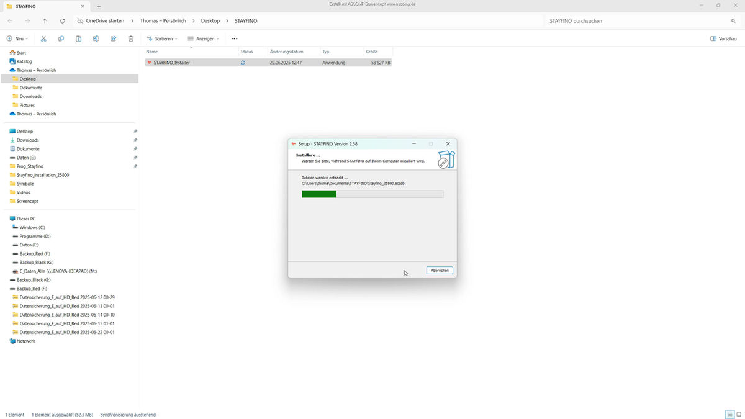
Task: Open the Sortieren dropdown
Action: (x=162, y=38)
